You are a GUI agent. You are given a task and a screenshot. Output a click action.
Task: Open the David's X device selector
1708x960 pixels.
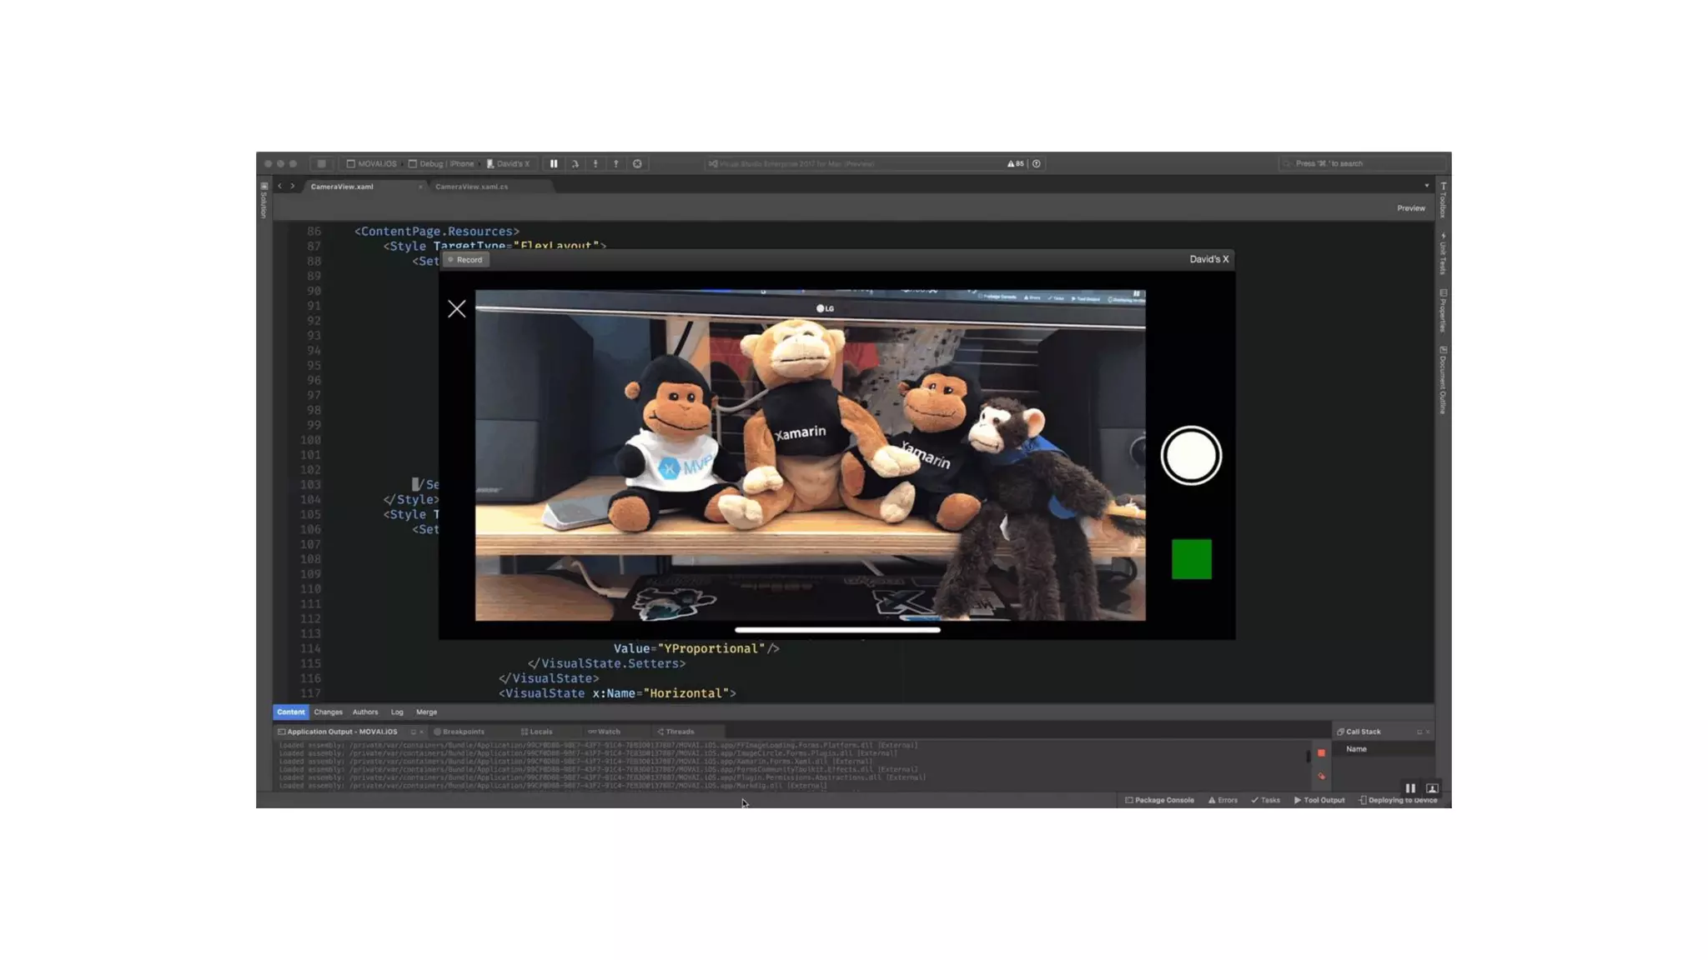tap(509, 164)
